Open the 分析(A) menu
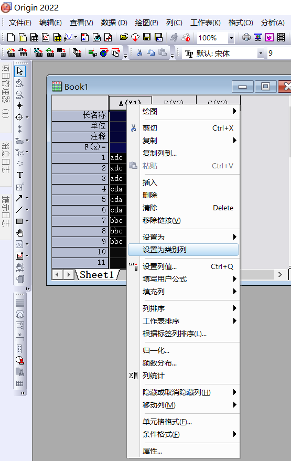 click(x=273, y=23)
